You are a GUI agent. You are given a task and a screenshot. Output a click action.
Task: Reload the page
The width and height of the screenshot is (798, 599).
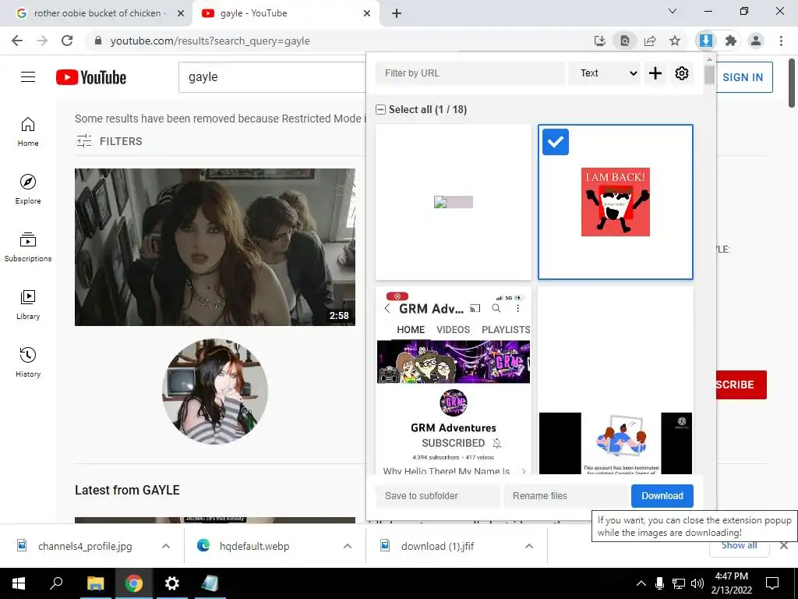point(67,41)
